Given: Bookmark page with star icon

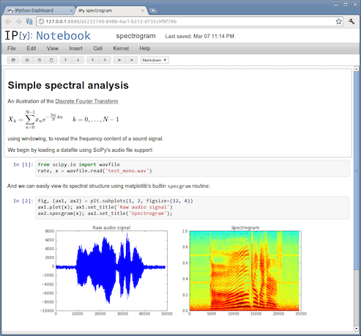Looking at the screenshot, I should [338, 21].
